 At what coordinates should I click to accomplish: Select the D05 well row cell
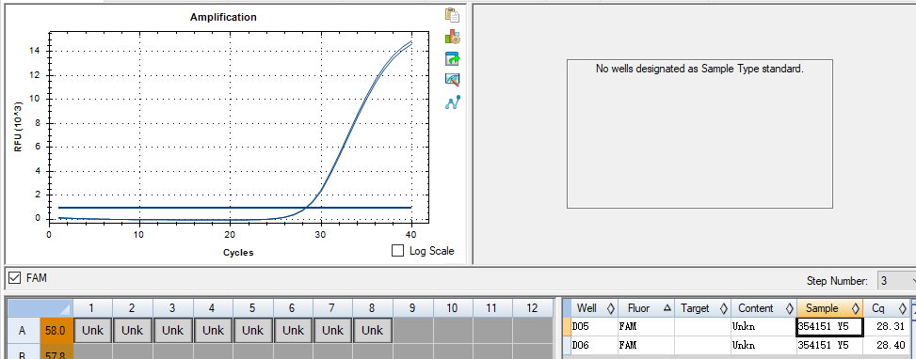pyautogui.click(x=595, y=326)
